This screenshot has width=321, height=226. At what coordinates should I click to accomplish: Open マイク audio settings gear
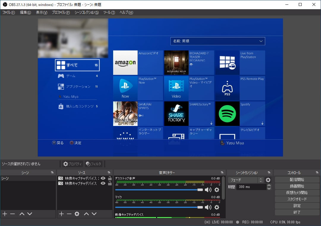(217, 207)
